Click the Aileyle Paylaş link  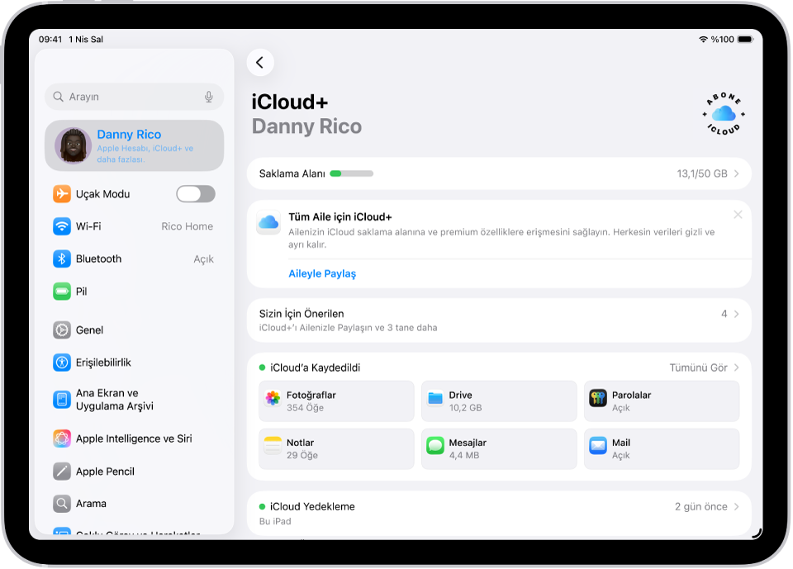pyautogui.click(x=321, y=273)
